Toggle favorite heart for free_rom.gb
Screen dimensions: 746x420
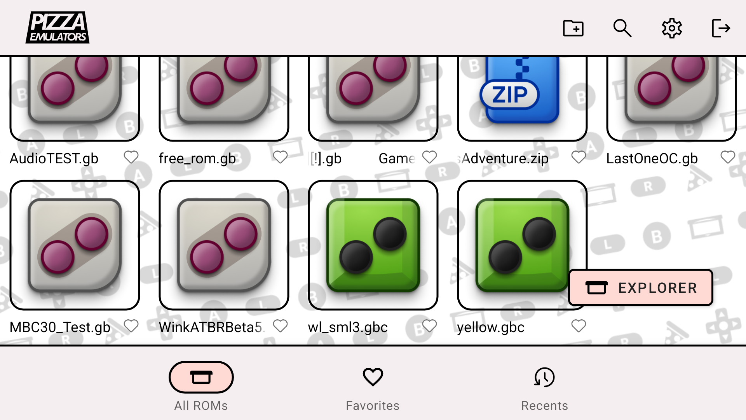[280, 157]
